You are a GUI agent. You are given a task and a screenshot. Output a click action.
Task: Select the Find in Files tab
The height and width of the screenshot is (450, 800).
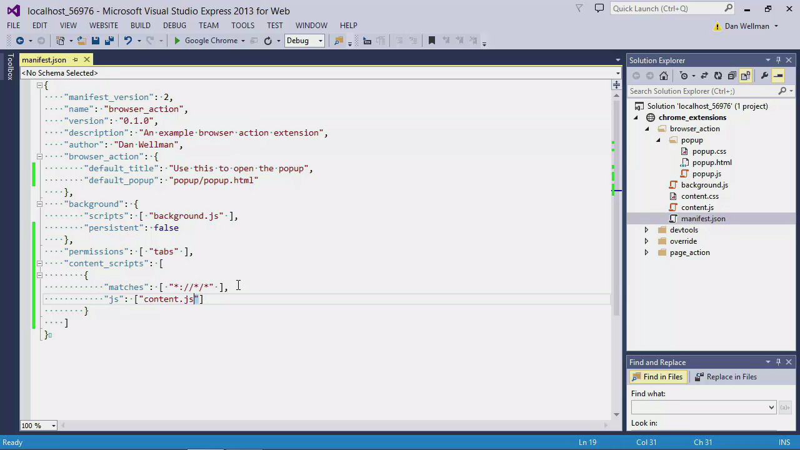coord(657,377)
